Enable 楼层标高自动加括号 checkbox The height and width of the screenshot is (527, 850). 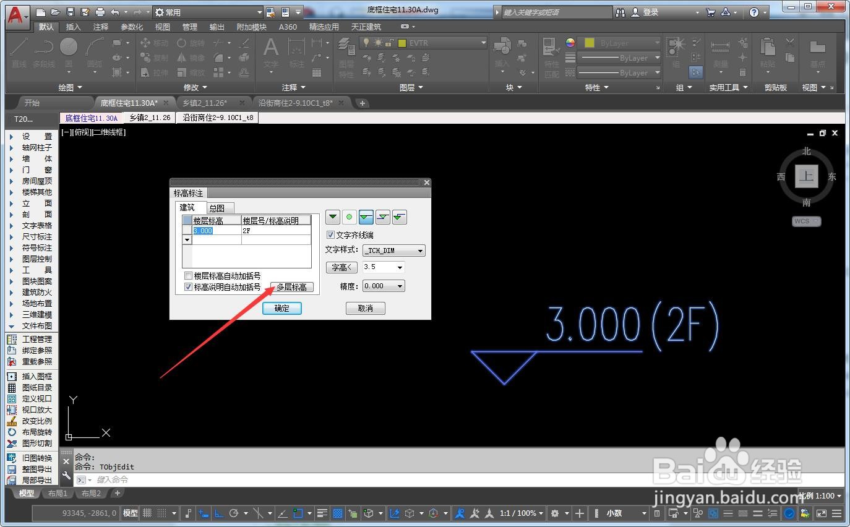pos(189,276)
